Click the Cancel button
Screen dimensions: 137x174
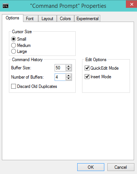(121, 167)
